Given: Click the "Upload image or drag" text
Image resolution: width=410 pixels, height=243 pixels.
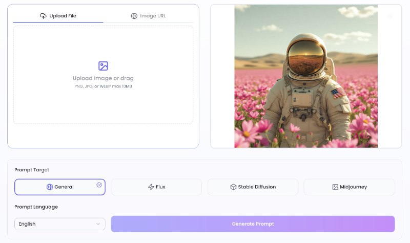Looking at the screenshot, I should pyautogui.click(x=103, y=78).
